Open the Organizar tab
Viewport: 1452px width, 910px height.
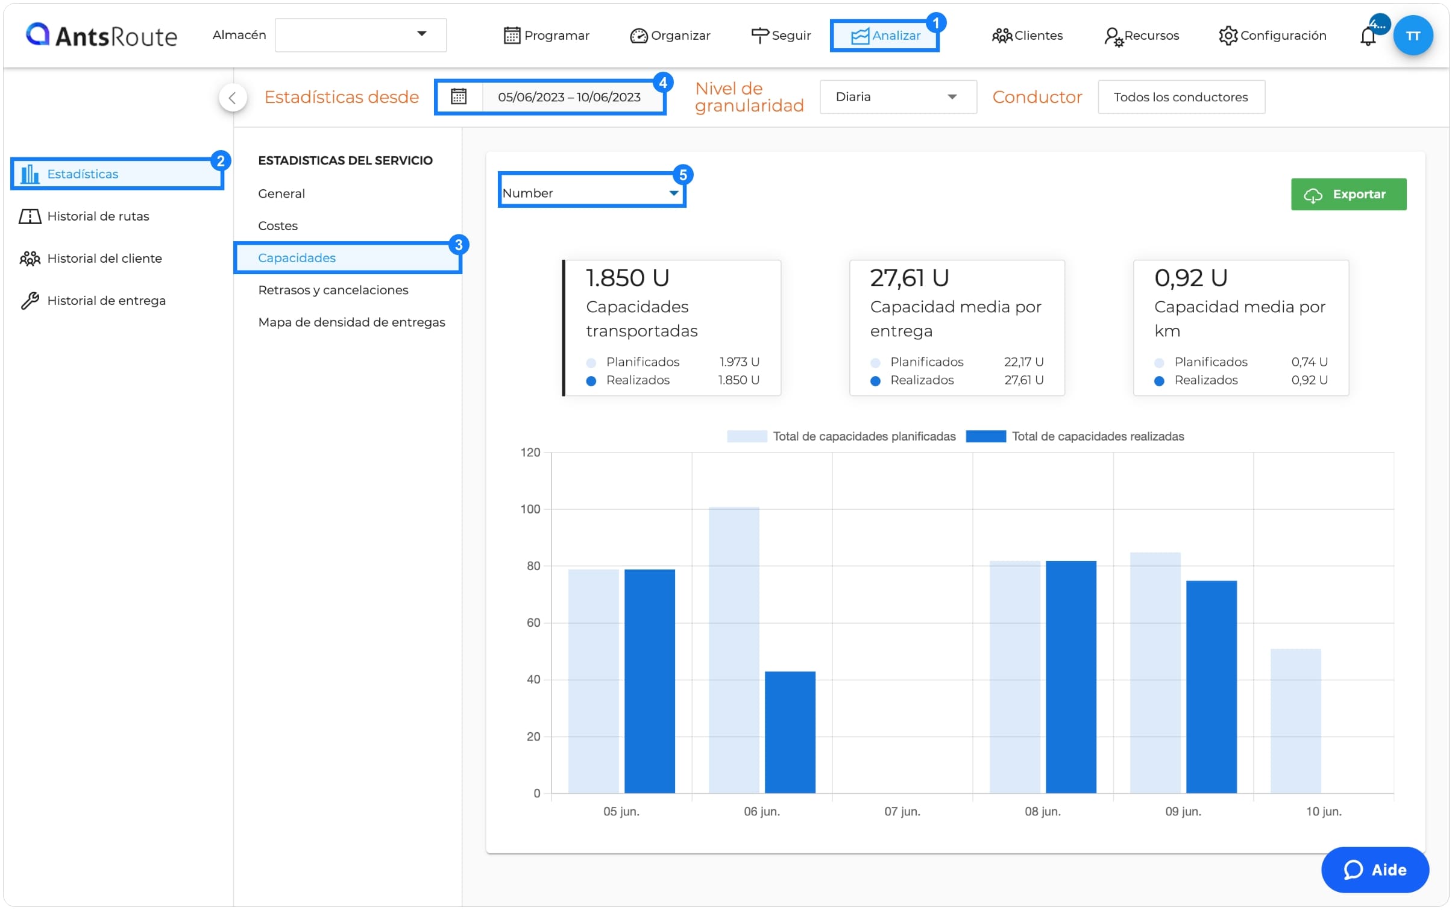pos(670,36)
